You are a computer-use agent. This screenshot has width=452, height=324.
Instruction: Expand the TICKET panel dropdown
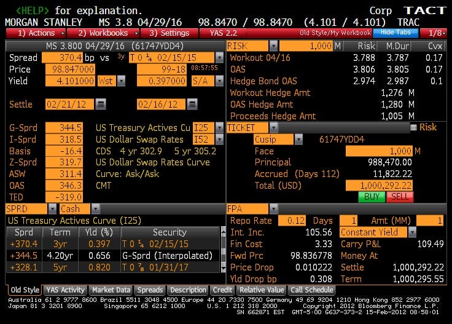pyautogui.click(x=273, y=127)
